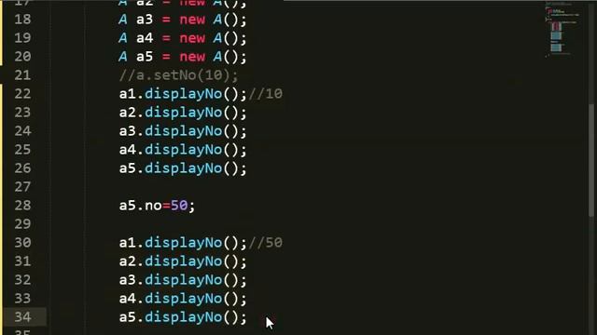The height and width of the screenshot is (335, 597).
Task: Click the code 'A a3 = new A();'
Action: click(183, 19)
